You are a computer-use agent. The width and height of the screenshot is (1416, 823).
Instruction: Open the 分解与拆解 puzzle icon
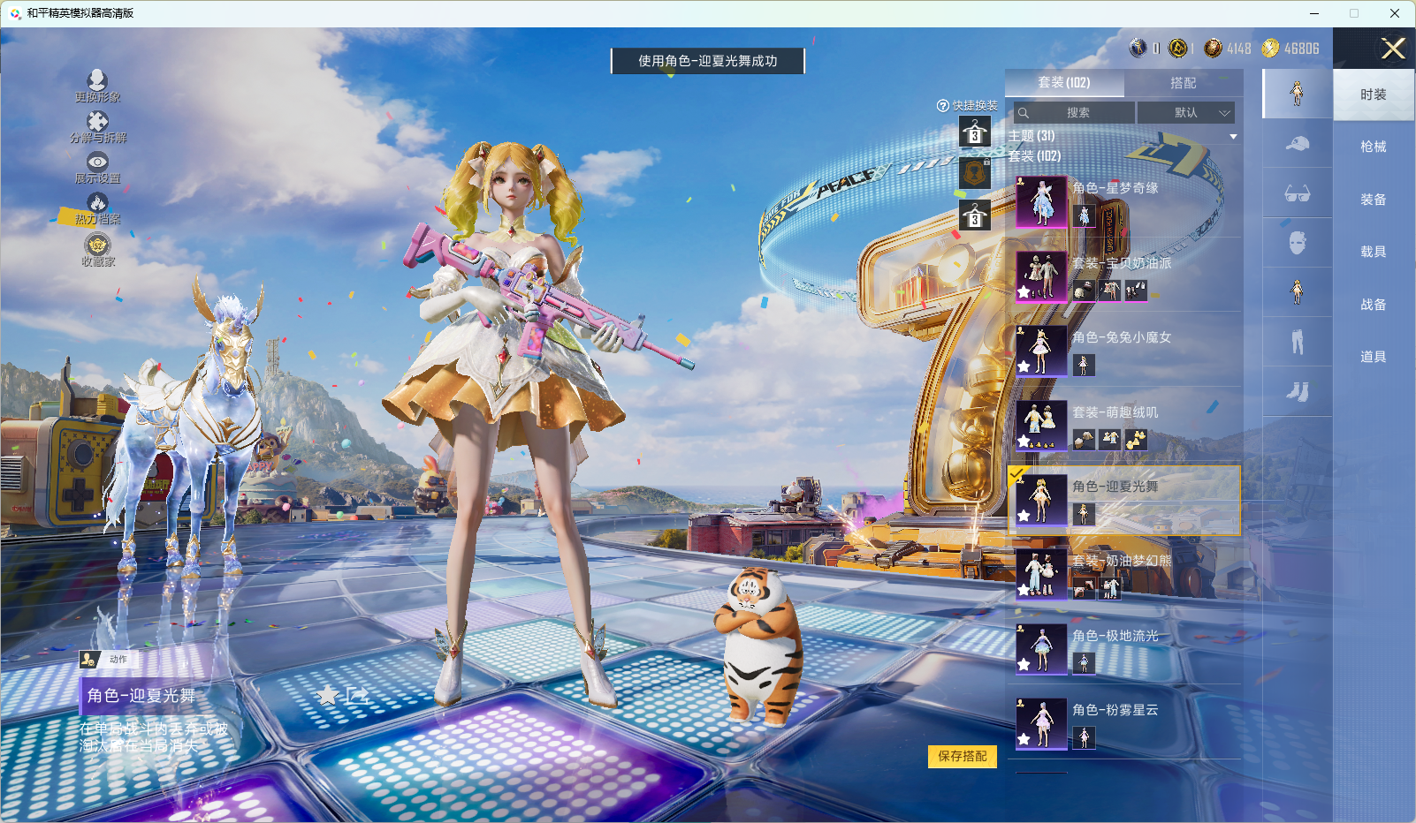97,121
